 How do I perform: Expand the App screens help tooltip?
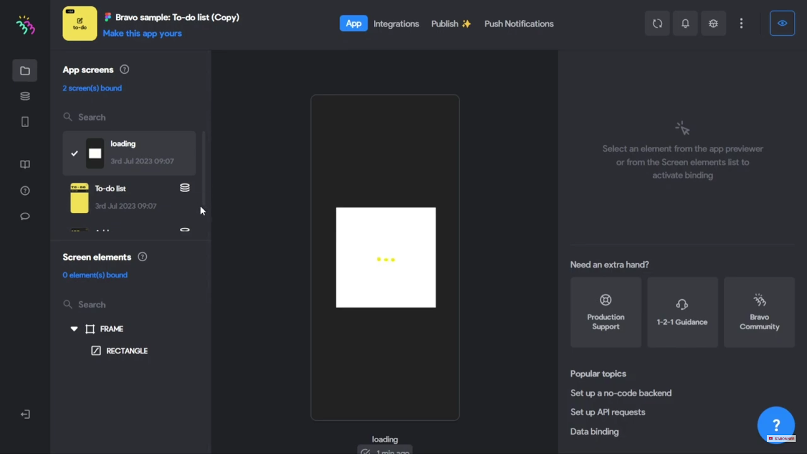[124, 69]
